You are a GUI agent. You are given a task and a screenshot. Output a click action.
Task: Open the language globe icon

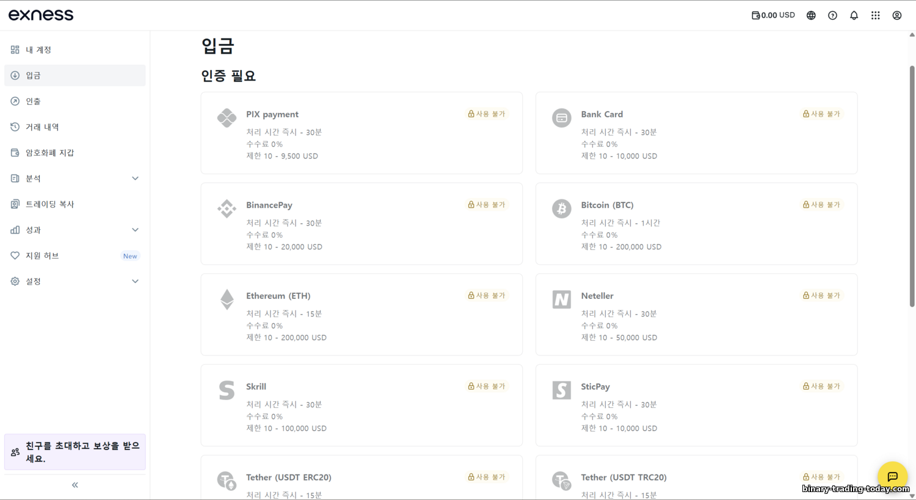811,15
